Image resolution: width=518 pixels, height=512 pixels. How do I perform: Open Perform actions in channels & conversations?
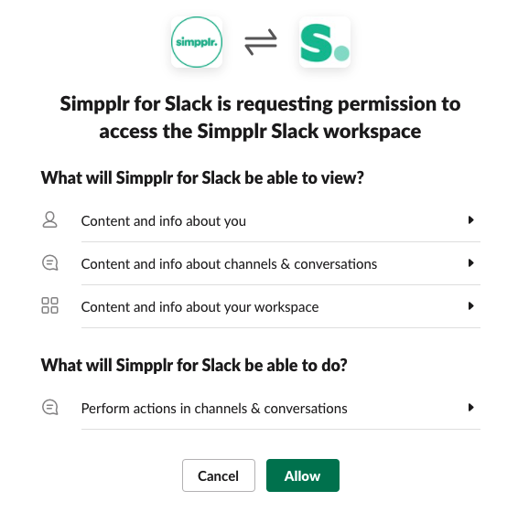pyautogui.click(x=281, y=408)
